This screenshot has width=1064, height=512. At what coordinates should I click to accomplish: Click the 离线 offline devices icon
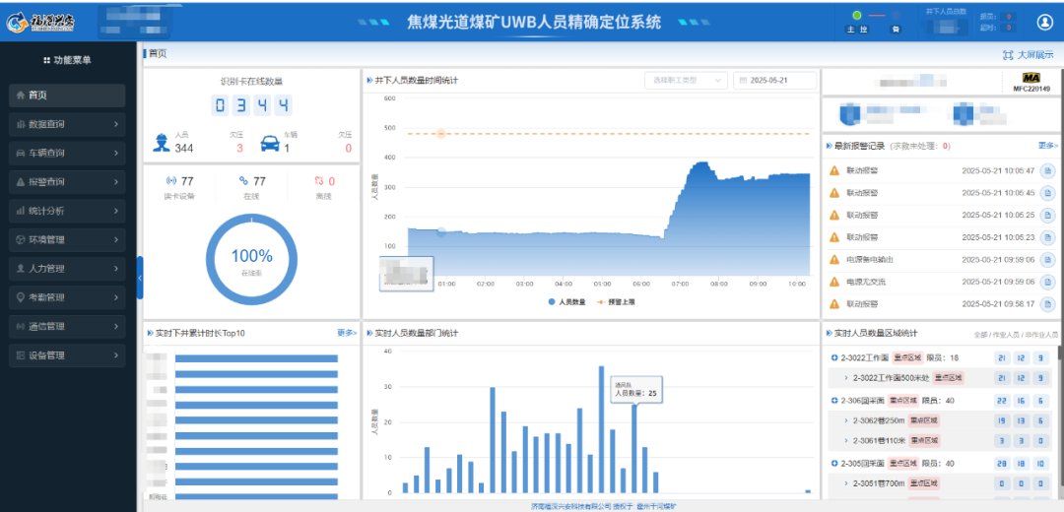318,181
